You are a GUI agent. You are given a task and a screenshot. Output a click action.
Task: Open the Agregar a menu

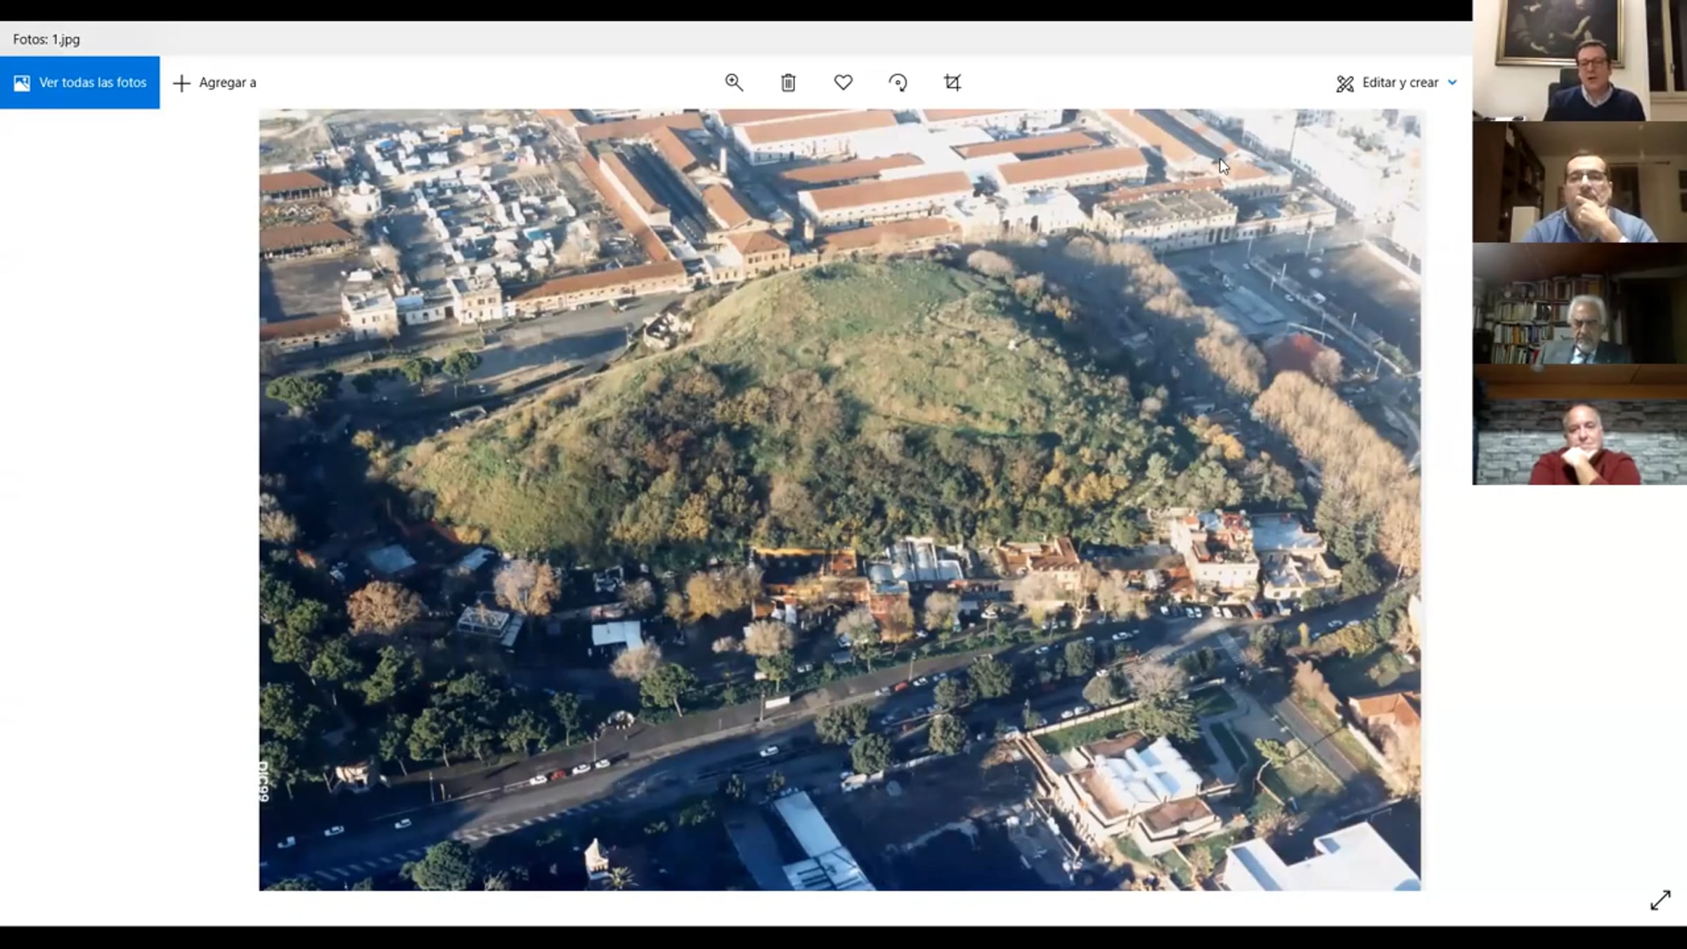[x=227, y=83]
